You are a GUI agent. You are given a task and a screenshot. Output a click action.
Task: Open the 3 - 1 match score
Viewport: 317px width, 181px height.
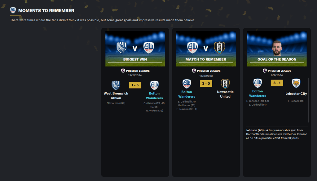coord(277,83)
